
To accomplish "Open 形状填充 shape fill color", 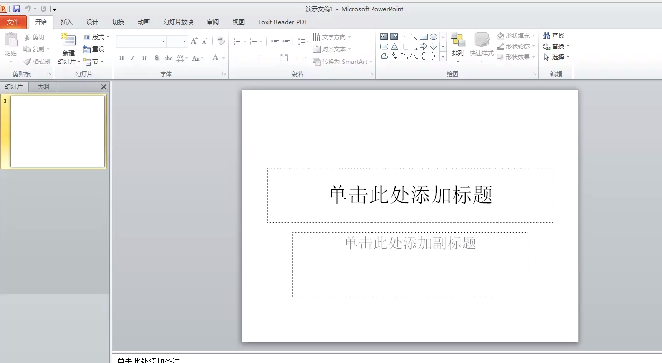I will tap(516, 36).
